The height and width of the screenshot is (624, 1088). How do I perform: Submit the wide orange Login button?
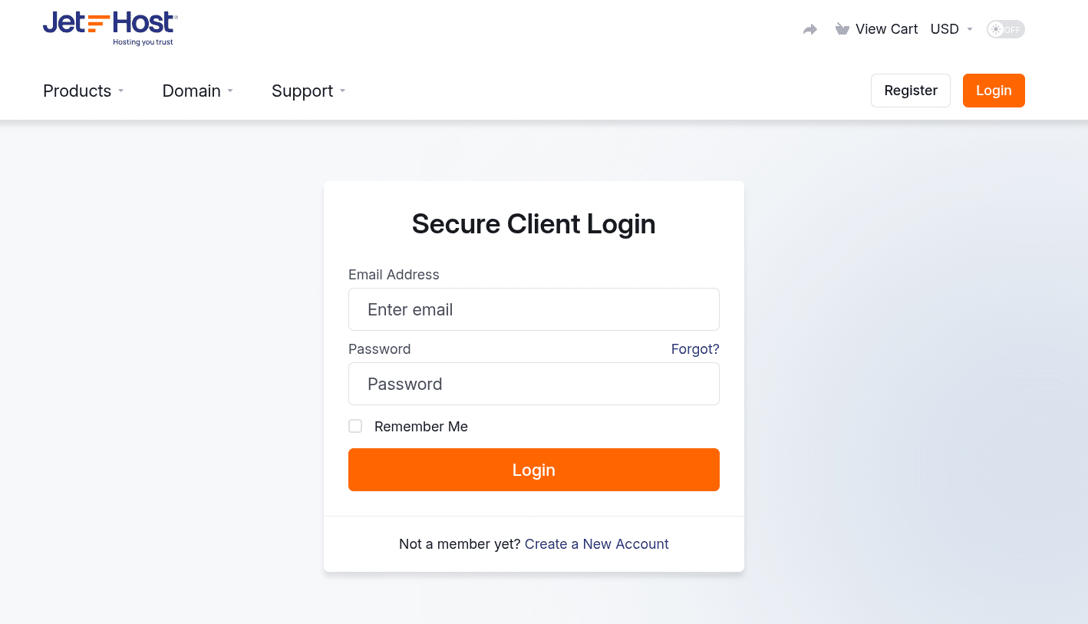533,470
